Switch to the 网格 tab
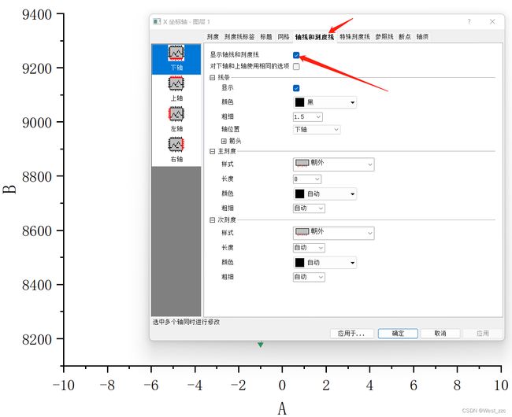Screen dimensions: 512x417 coord(284,37)
